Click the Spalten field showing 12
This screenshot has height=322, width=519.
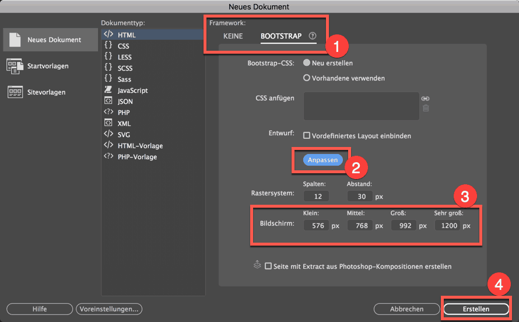point(316,196)
